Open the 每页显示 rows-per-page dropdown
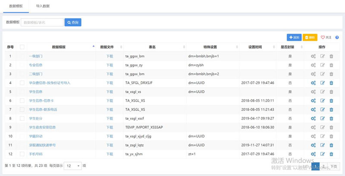The height and width of the screenshot is (176, 345). click(72, 166)
